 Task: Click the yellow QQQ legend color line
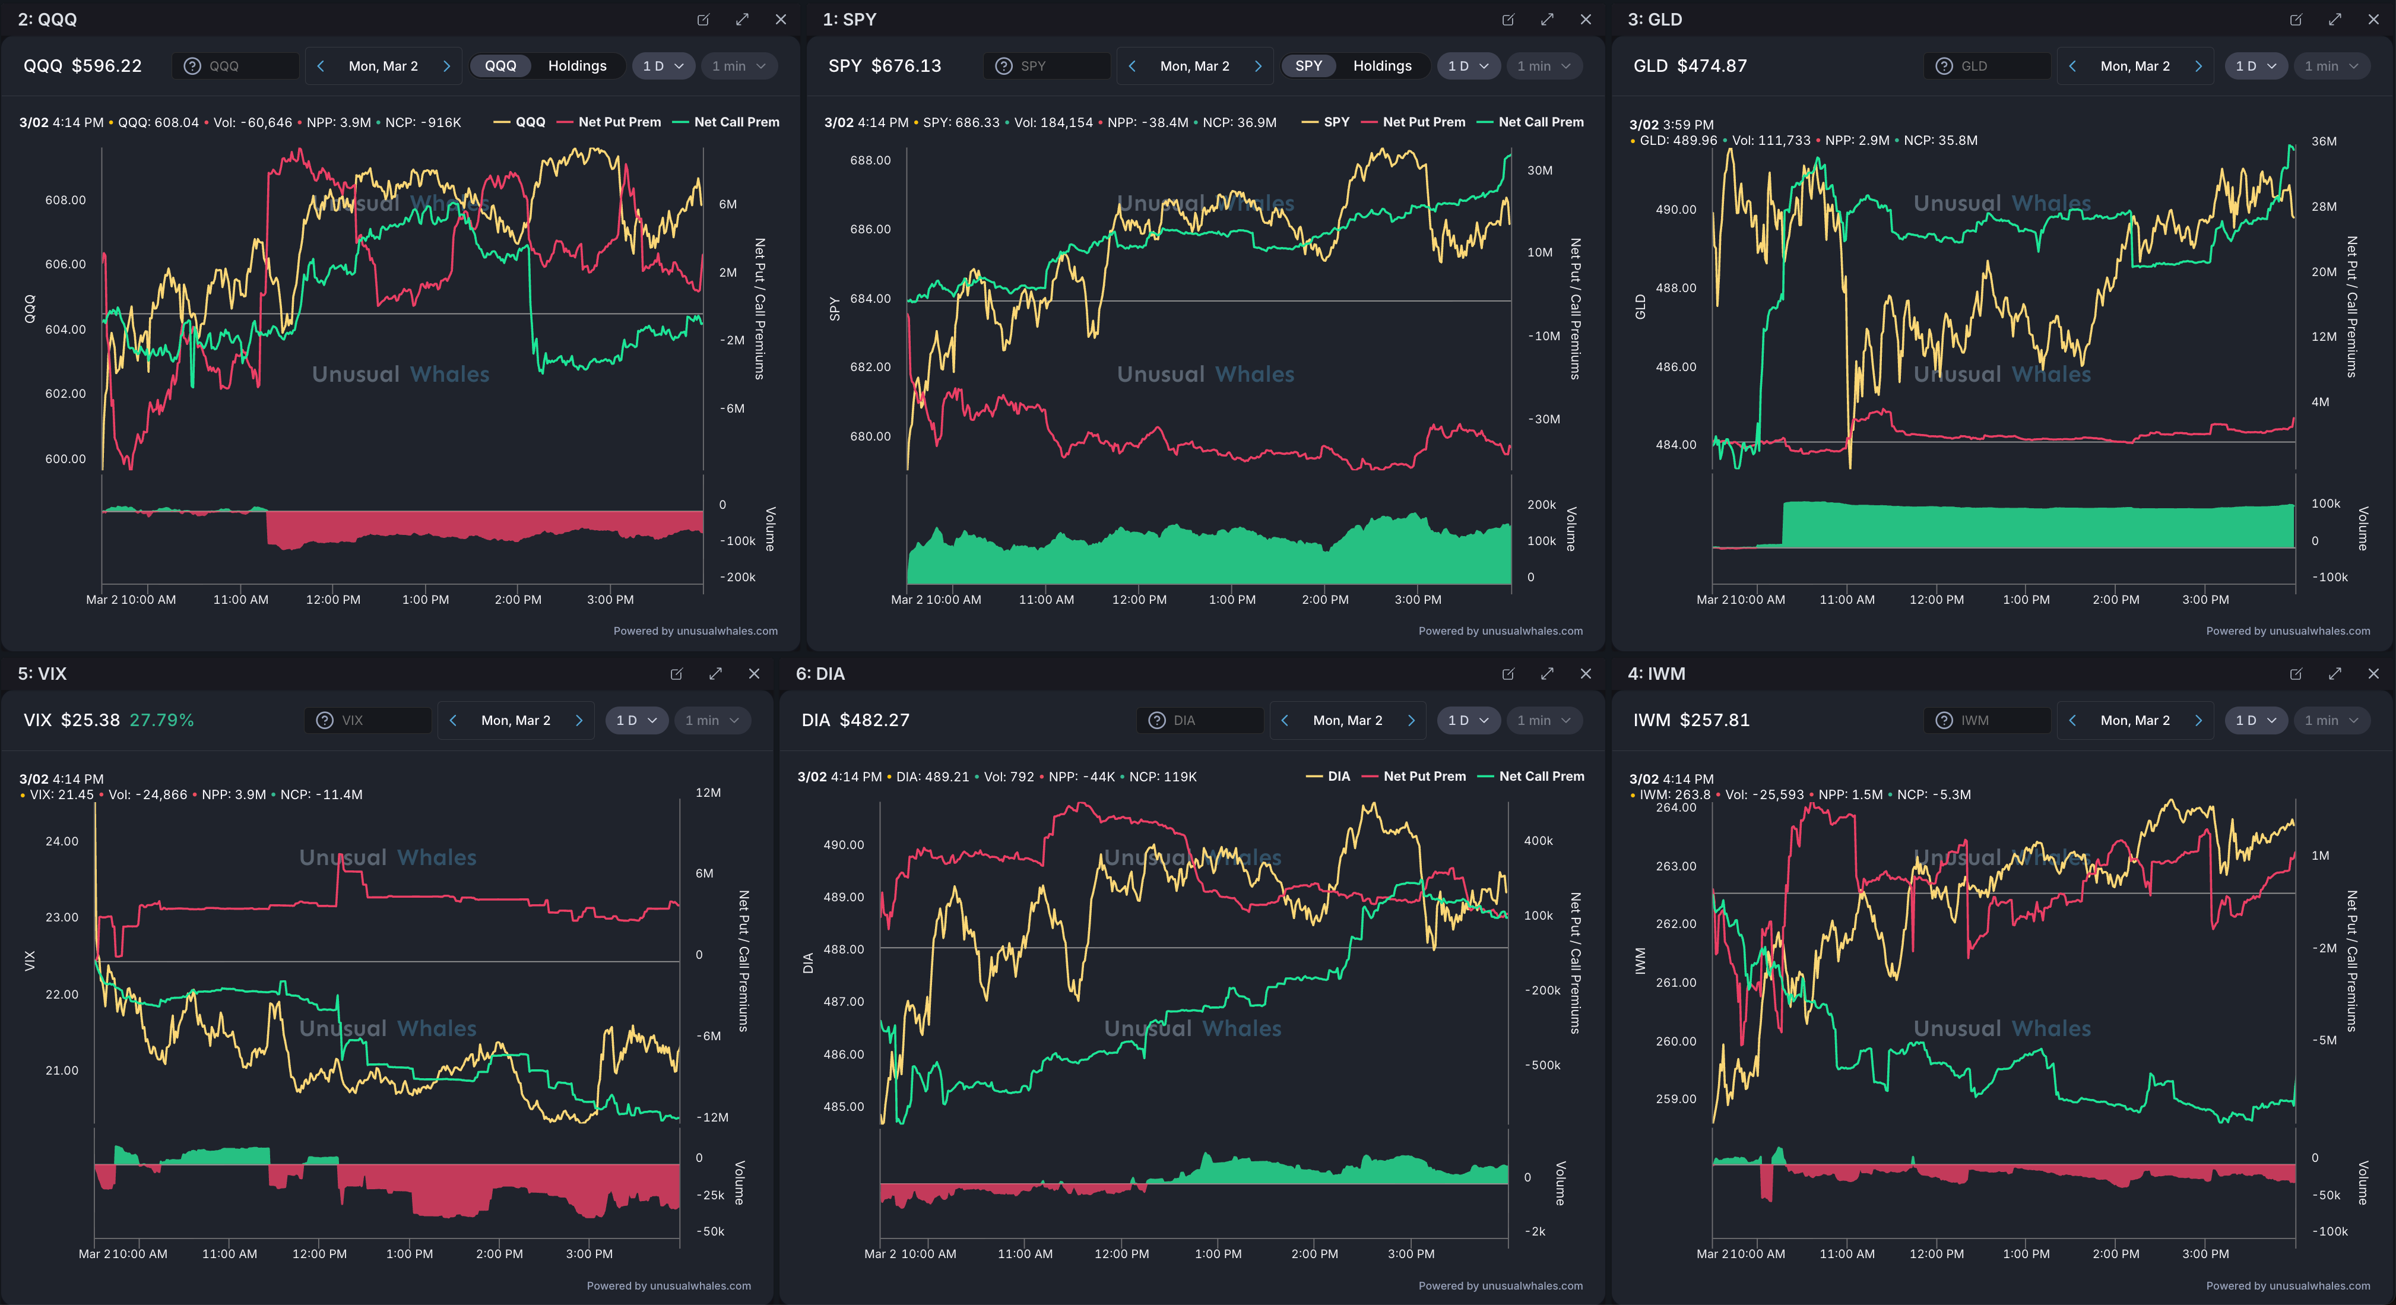click(x=501, y=122)
